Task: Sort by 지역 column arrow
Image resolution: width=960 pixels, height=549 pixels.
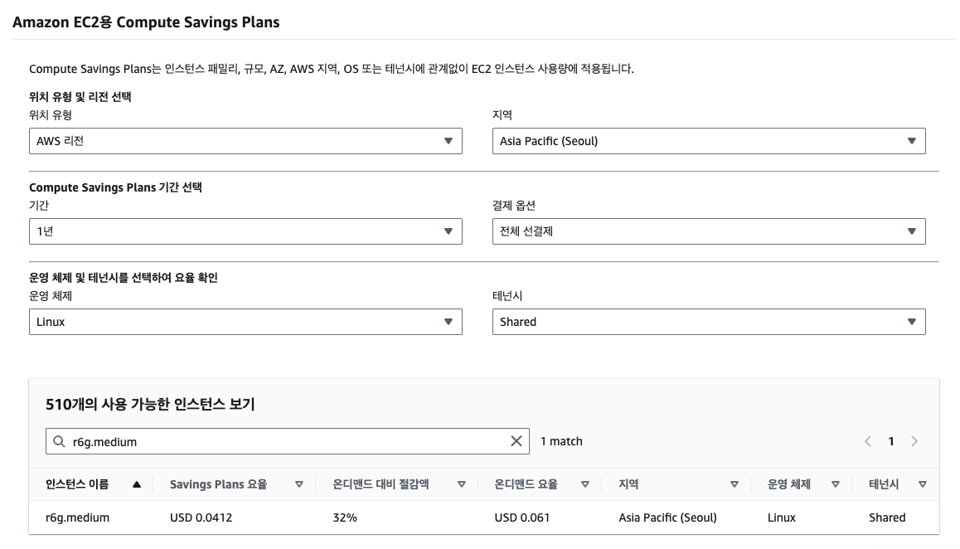Action: (734, 484)
